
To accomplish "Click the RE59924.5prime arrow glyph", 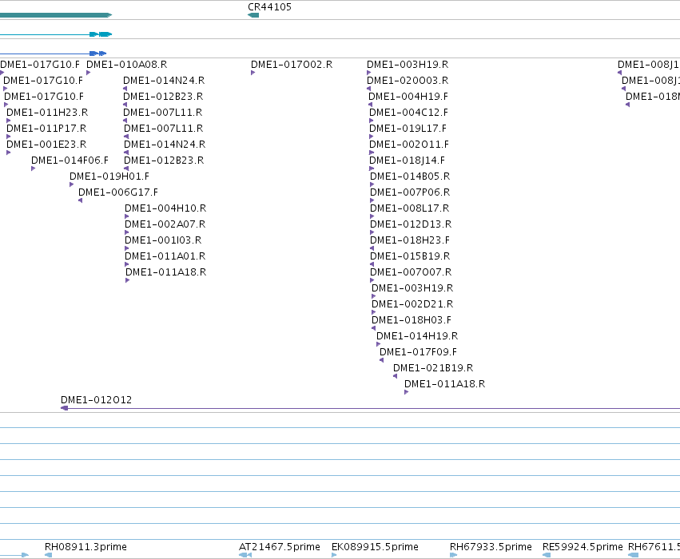I will coord(547,555).
